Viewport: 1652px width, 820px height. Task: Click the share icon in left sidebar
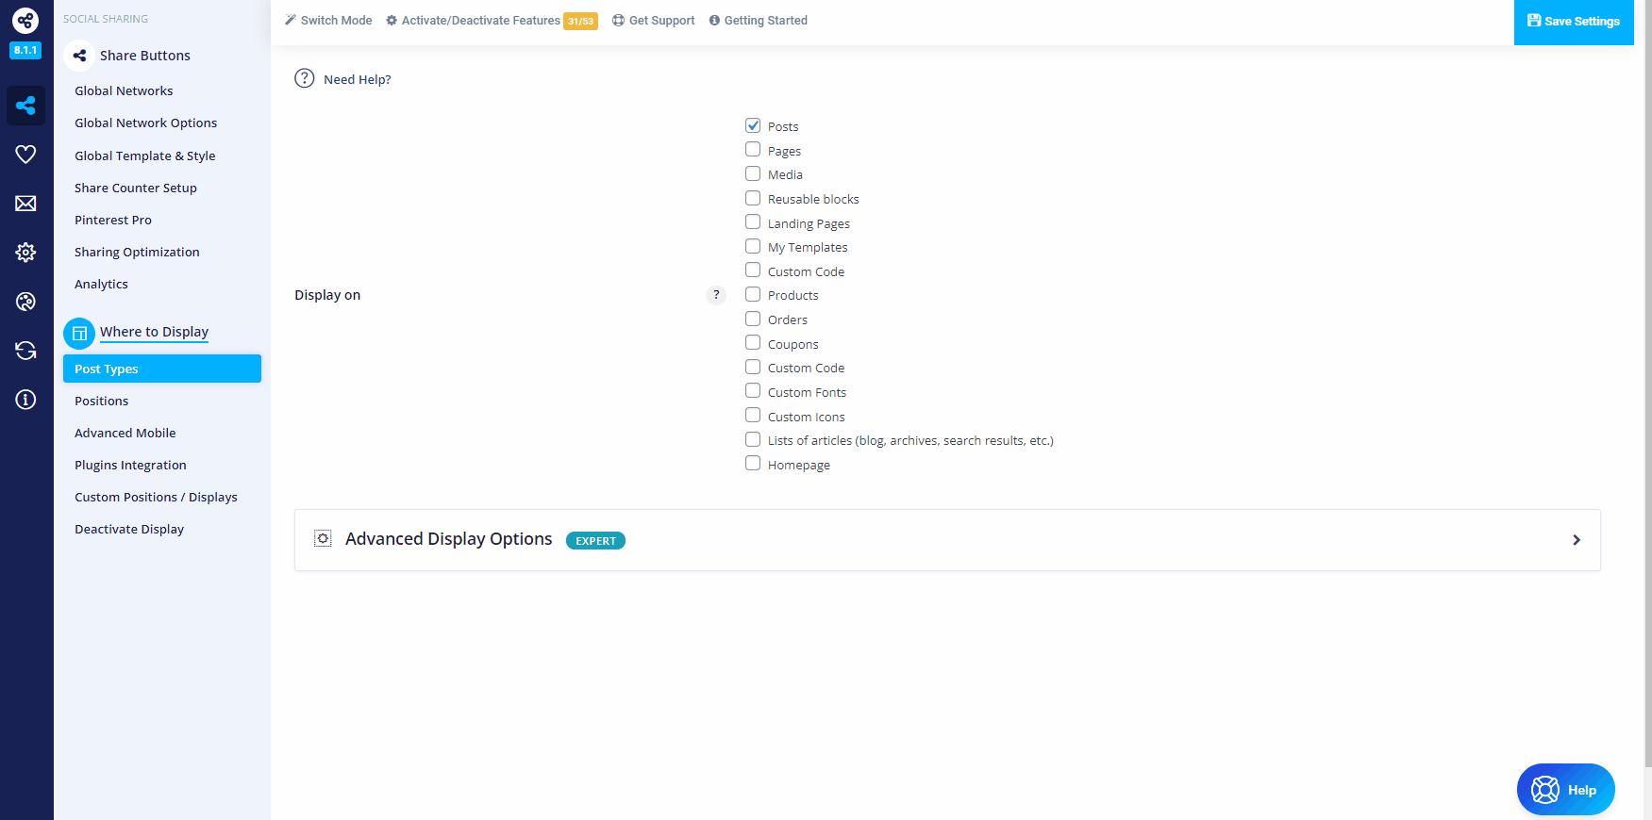tap(25, 106)
